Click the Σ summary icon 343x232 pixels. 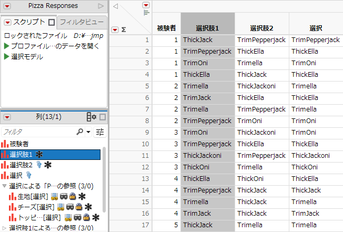click(x=124, y=29)
